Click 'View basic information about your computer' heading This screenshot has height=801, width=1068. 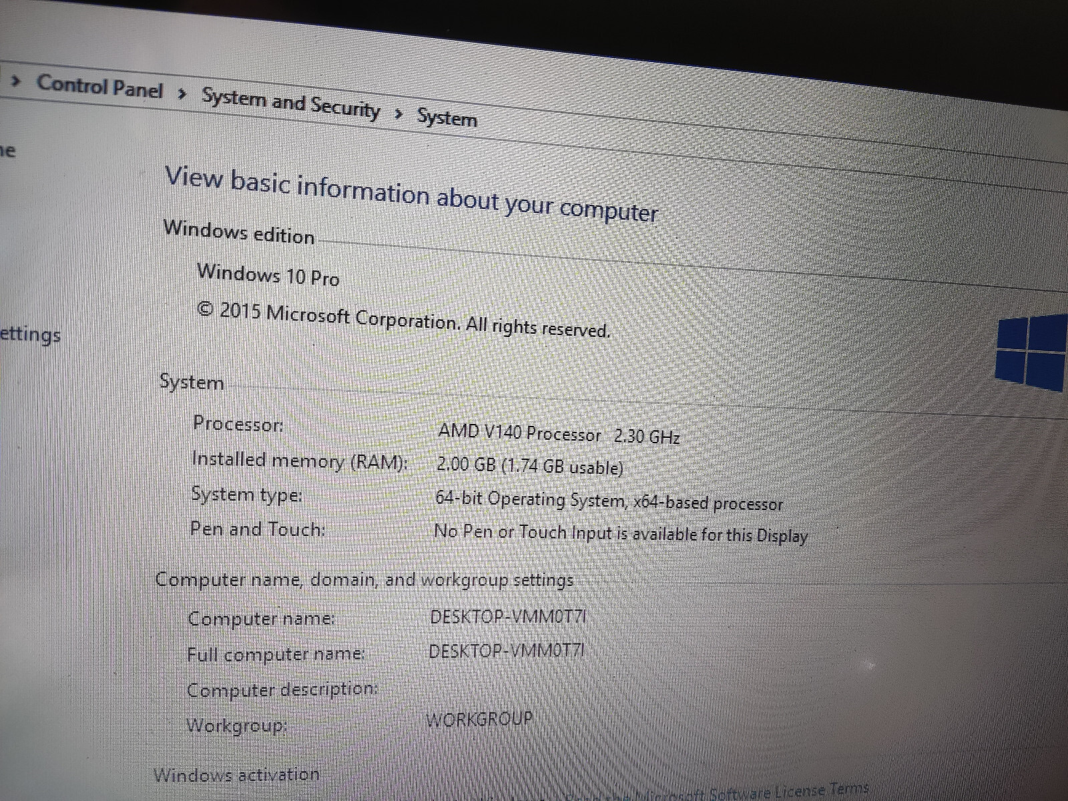click(411, 195)
